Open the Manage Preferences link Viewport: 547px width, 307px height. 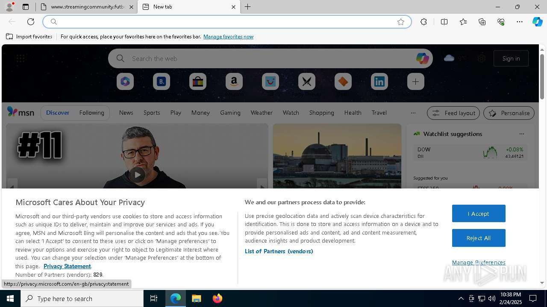[x=479, y=262]
